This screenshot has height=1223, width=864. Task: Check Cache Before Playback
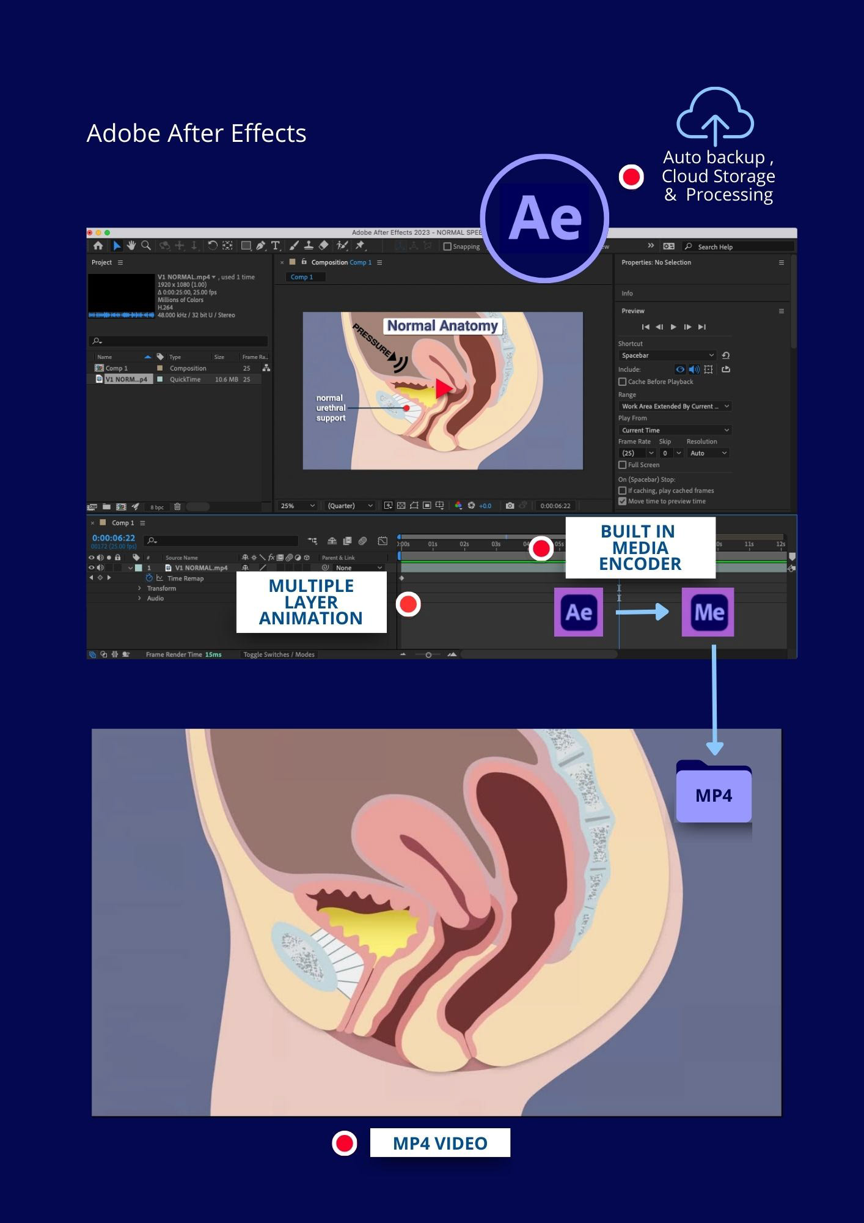pos(622,382)
